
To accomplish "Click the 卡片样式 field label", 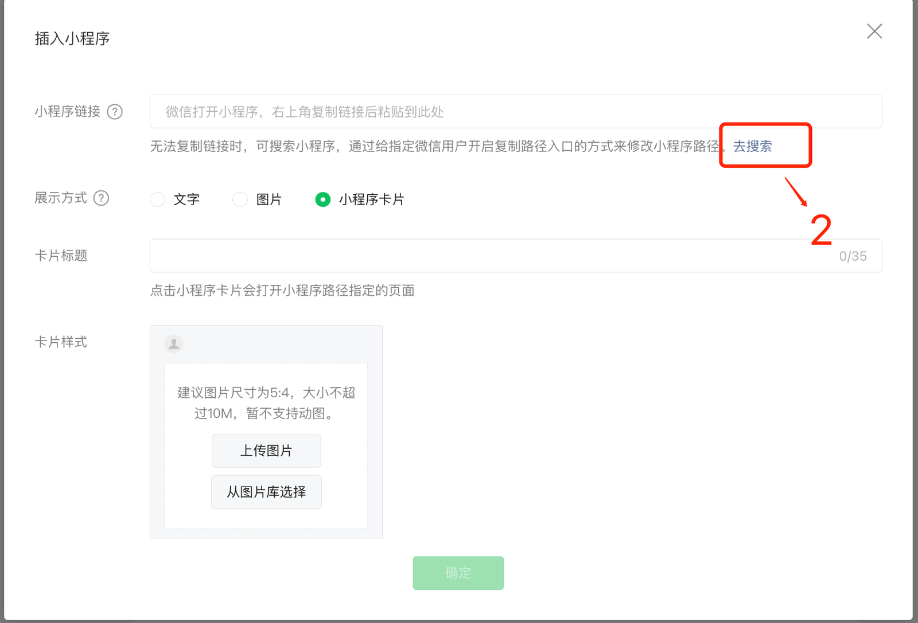I will point(61,342).
